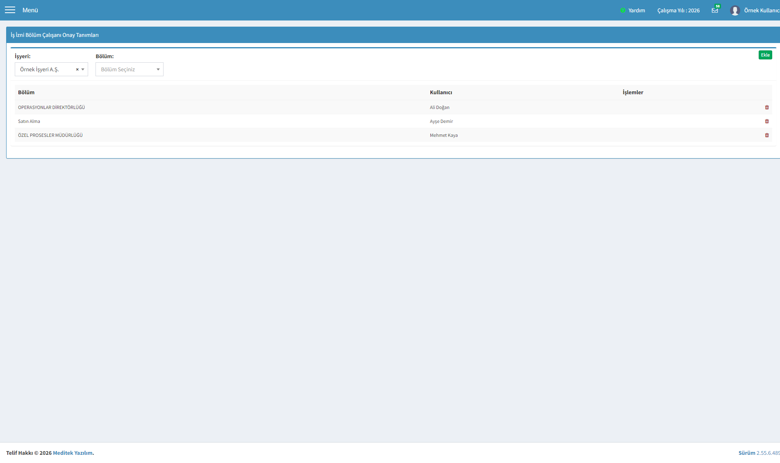
Task: Delete the OPERASYONLAR DİREKTÖRLÜĞÜ row
Action: coord(767,107)
